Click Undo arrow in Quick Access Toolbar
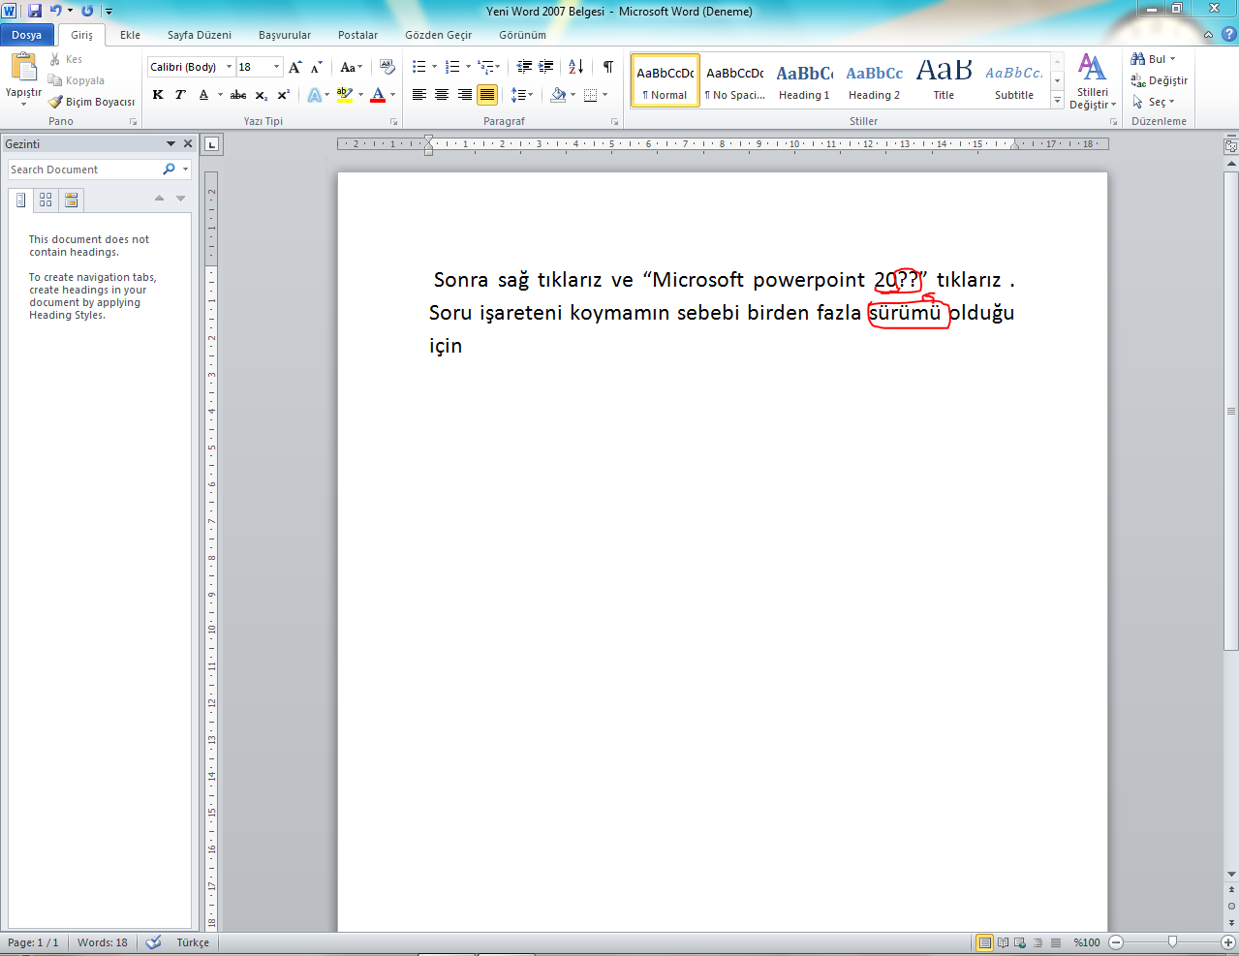This screenshot has height=956, width=1239. tap(55, 11)
